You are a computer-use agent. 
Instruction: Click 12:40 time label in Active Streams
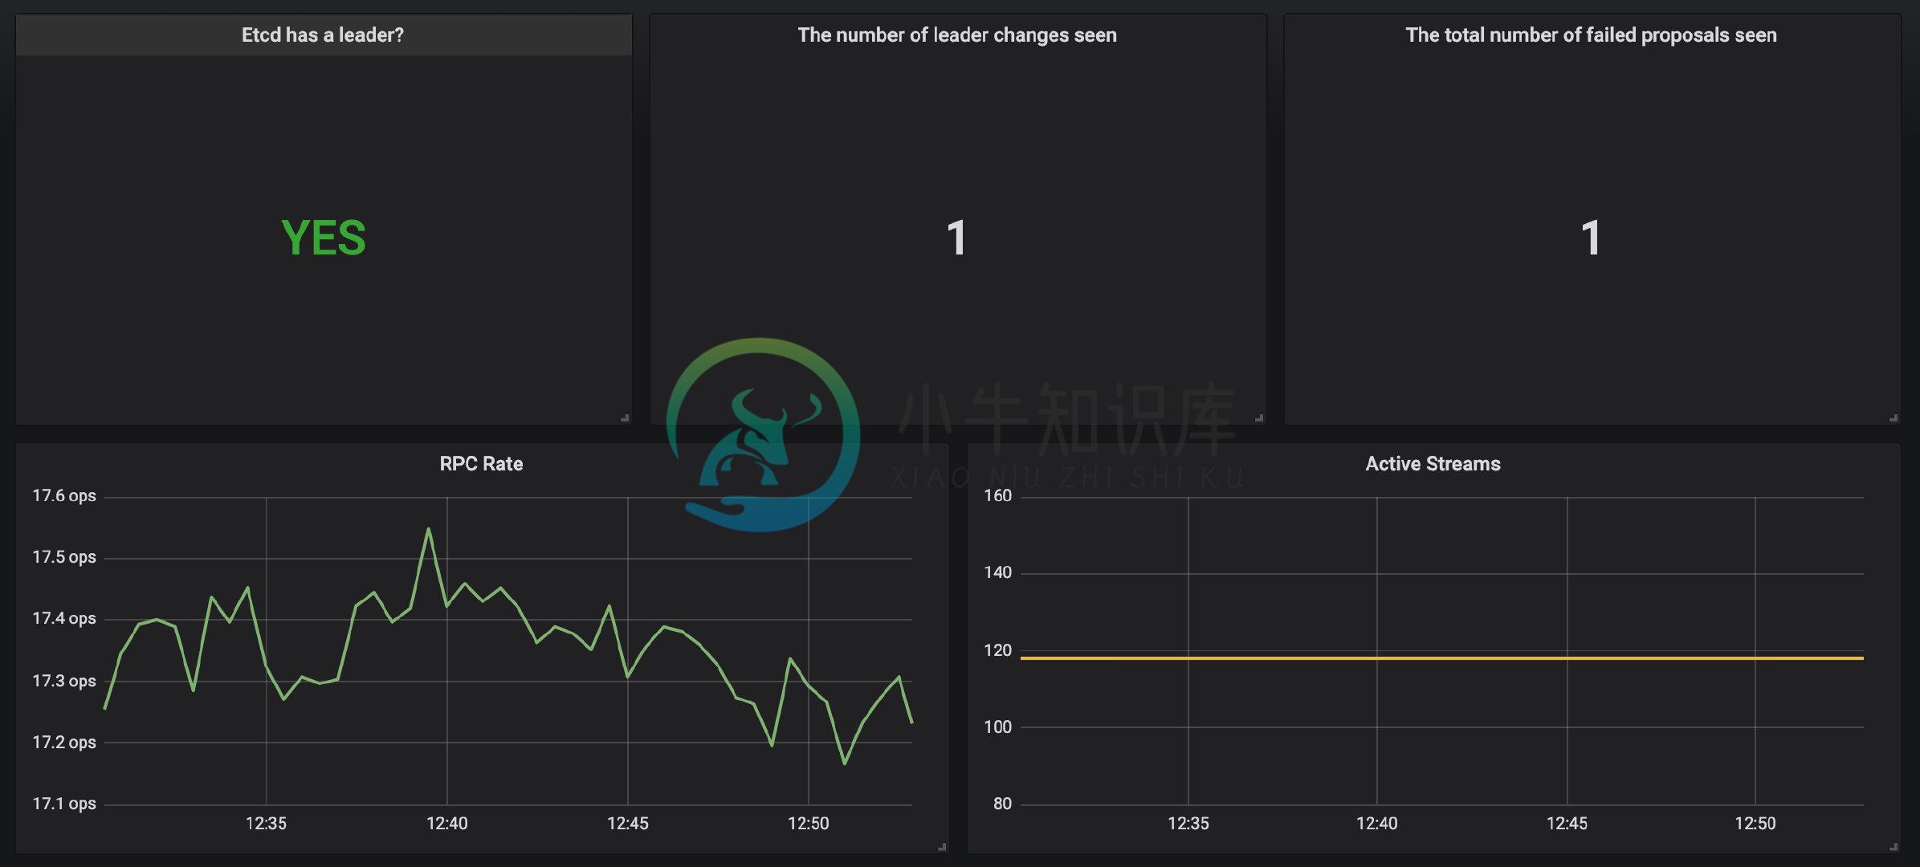pos(1376,824)
